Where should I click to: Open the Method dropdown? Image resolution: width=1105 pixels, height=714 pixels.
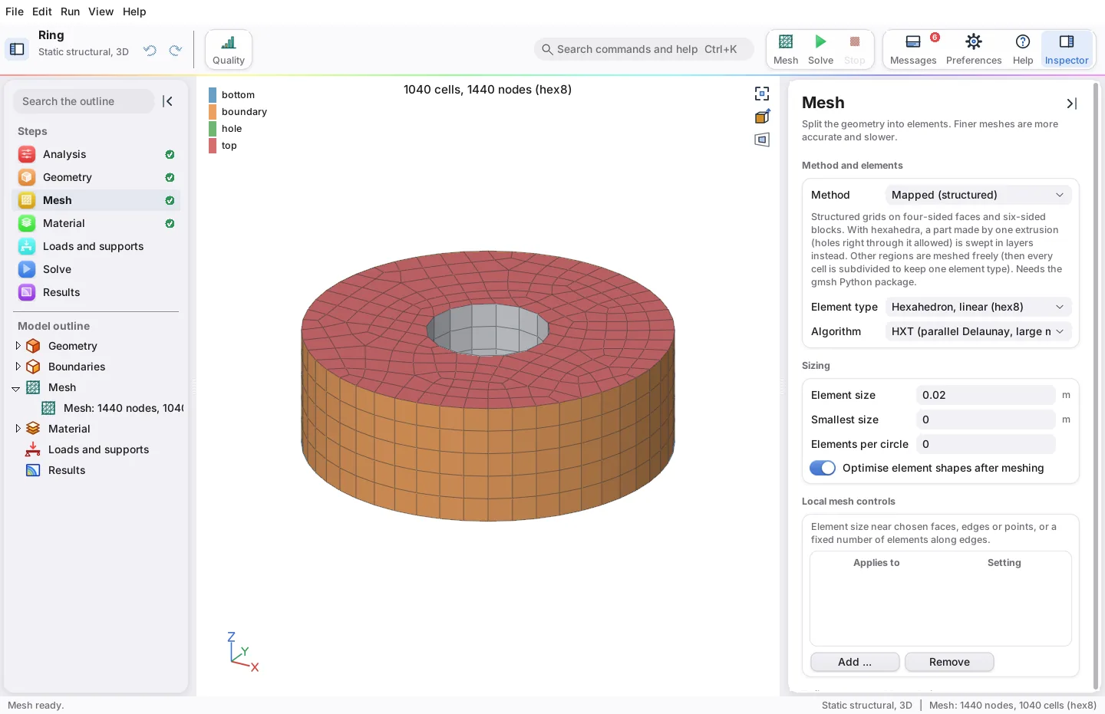click(x=978, y=195)
